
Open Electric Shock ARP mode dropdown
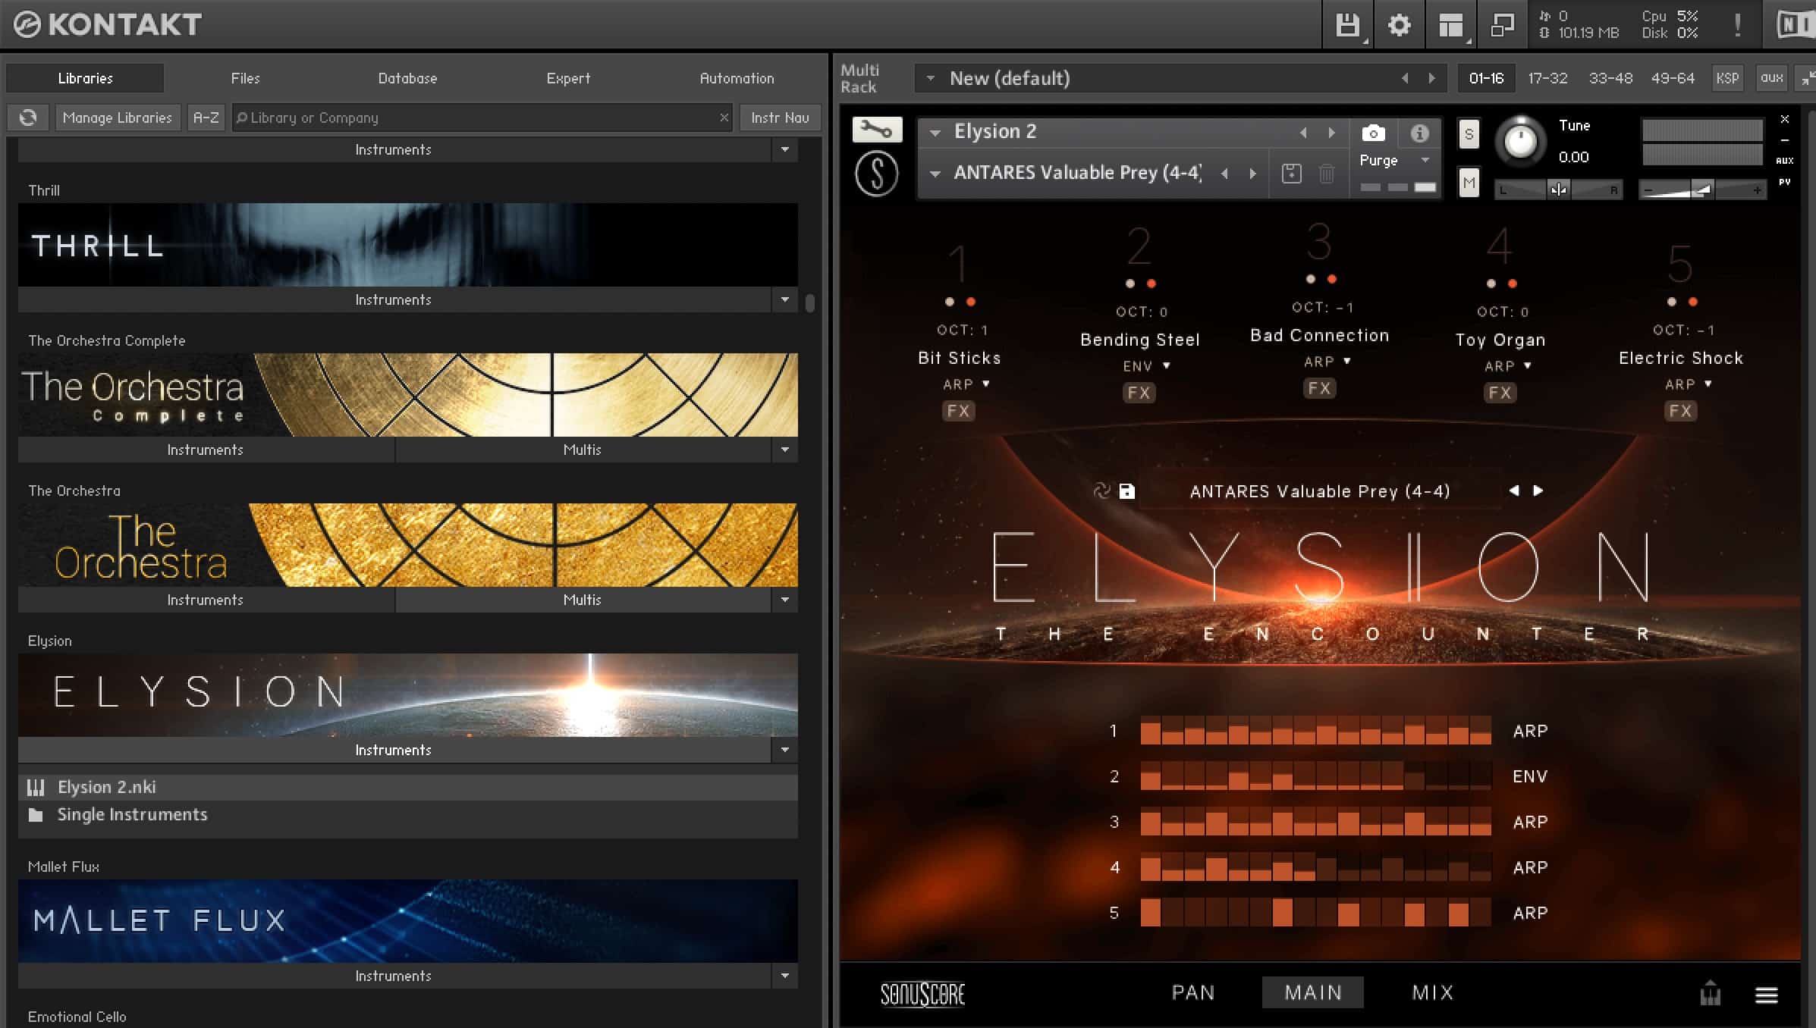tap(1689, 384)
